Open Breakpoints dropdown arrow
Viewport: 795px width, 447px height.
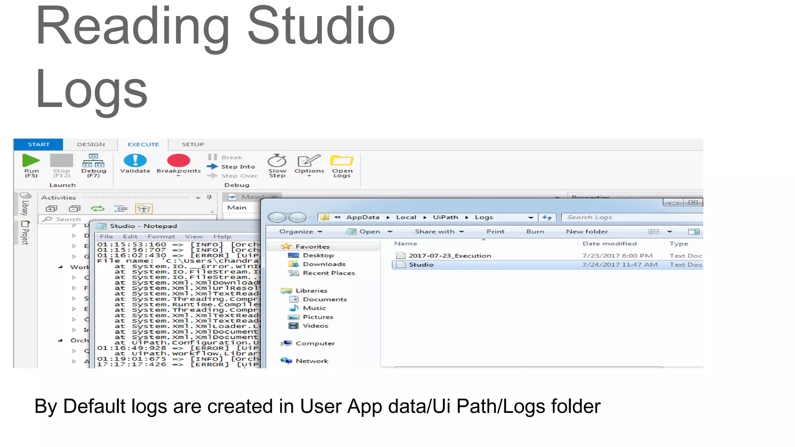click(x=179, y=176)
